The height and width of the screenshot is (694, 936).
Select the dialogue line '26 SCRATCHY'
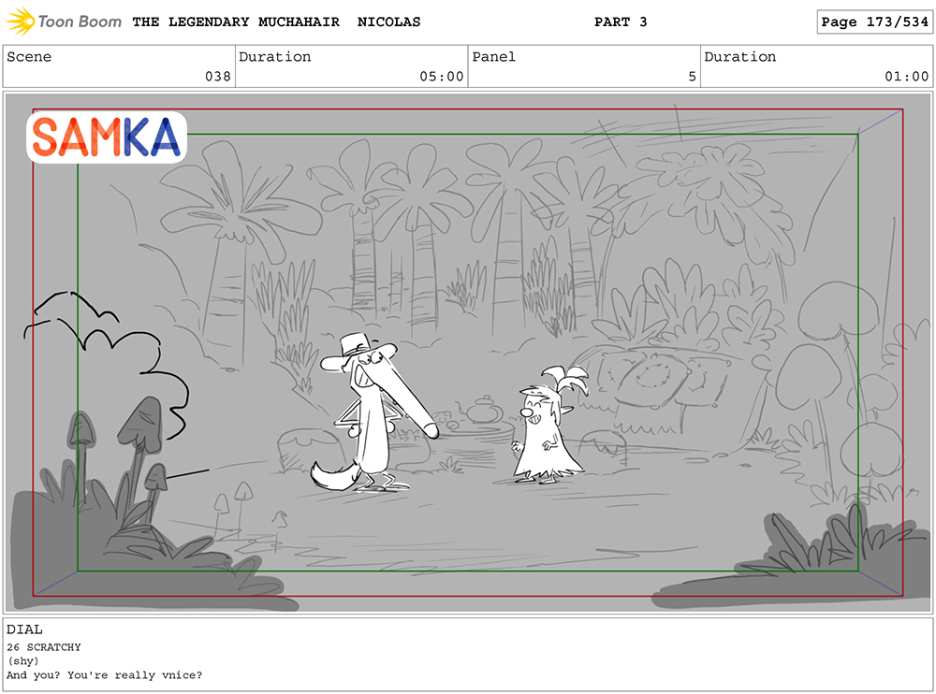point(44,647)
